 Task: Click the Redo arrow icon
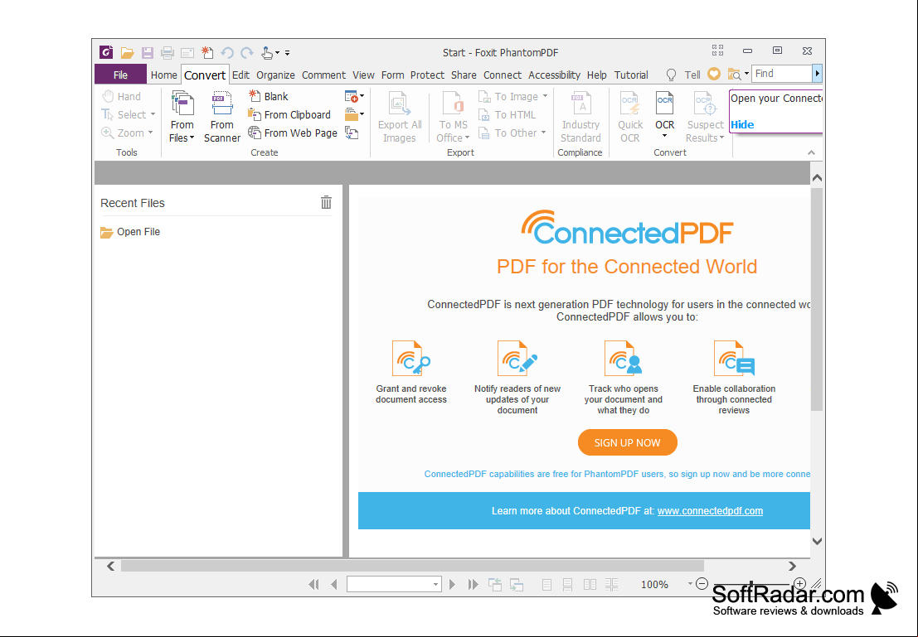tap(247, 53)
